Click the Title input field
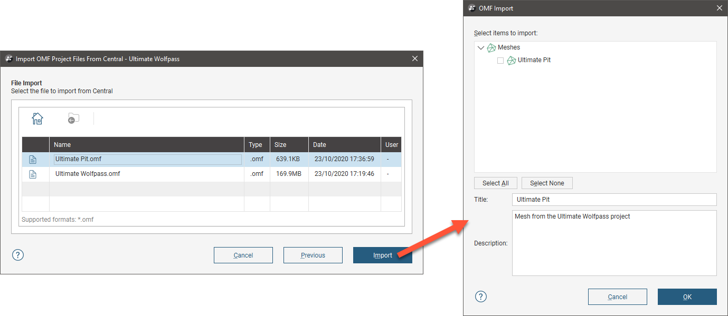Viewport: 728px width, 316px height. (614, 200)
